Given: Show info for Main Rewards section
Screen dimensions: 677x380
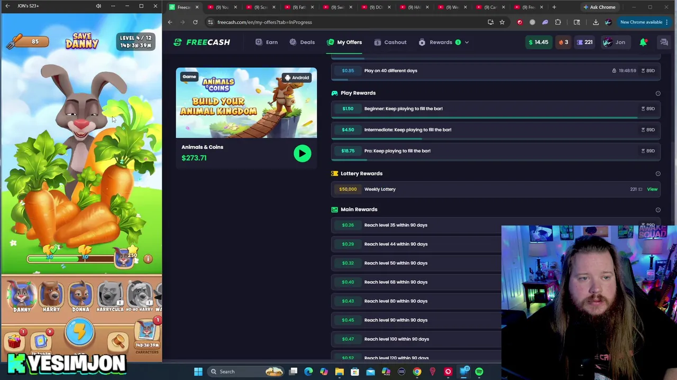Looking at the screenshot, I should pyautogui.click(x=658, y=210).
